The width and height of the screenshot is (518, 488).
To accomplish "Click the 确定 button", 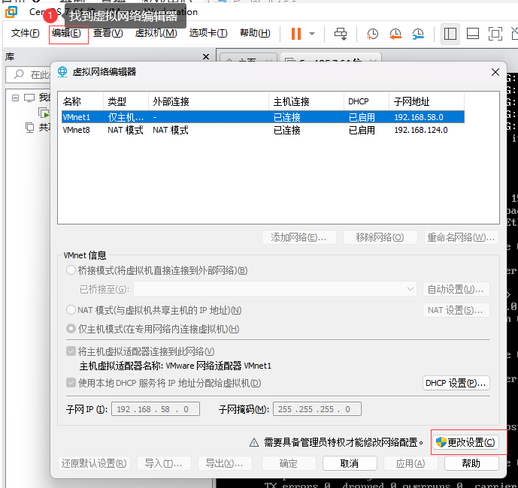I will (289, 463).
